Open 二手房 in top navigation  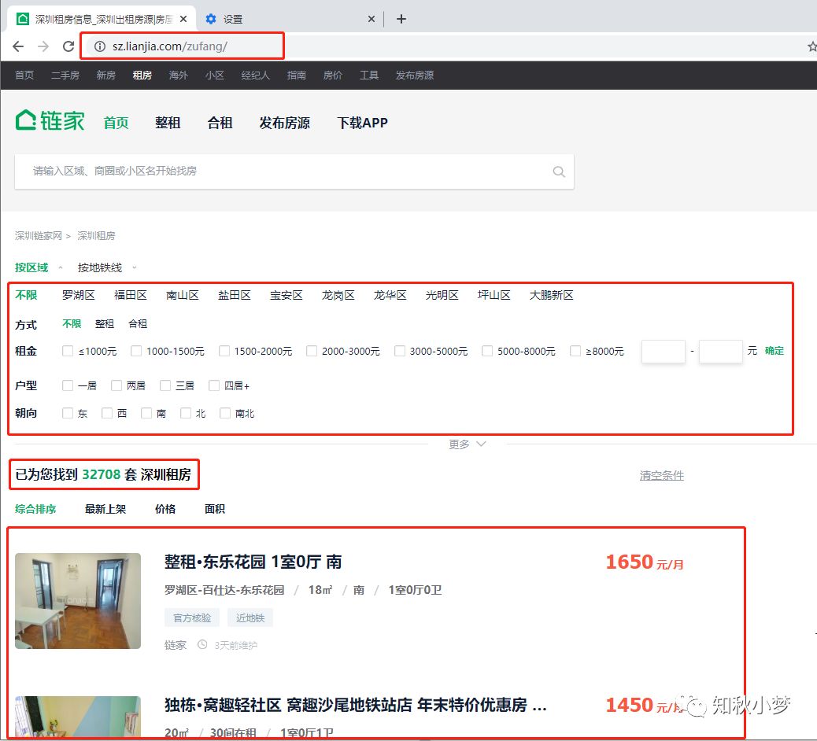65,76
